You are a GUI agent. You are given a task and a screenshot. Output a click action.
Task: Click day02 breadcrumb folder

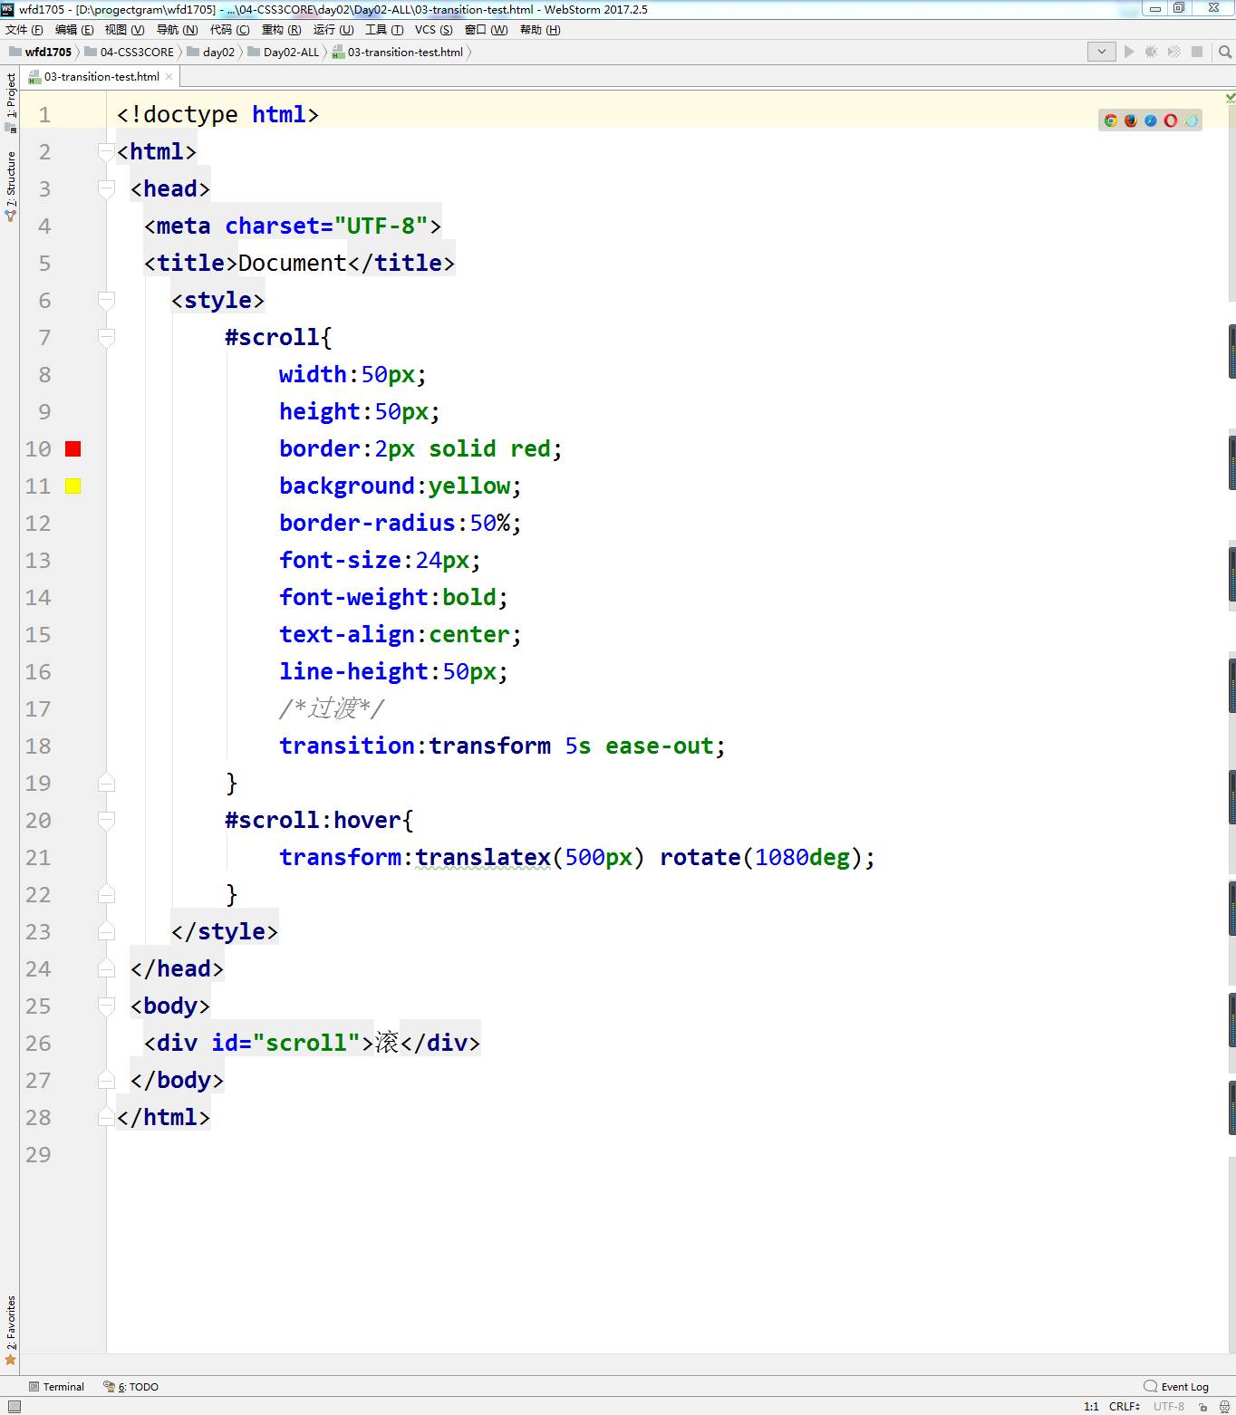(x=211, y=52)
